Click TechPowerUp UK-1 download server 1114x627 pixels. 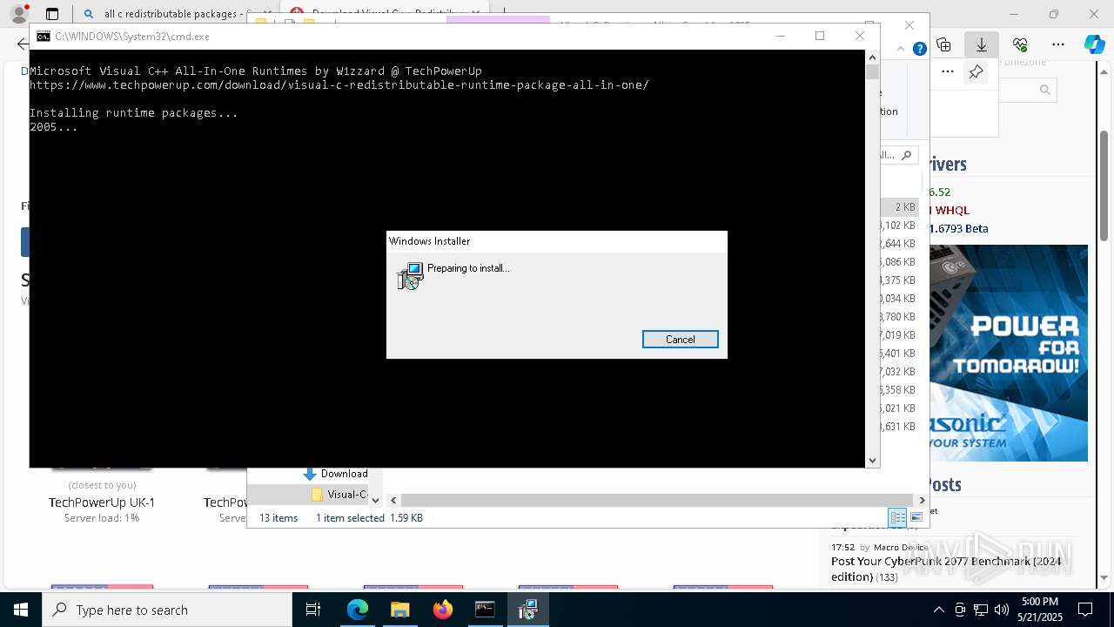click(x=102, y=502)
